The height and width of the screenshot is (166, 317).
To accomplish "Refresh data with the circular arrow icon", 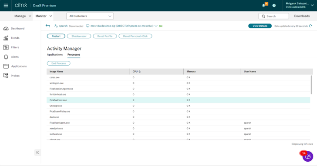I will point(310,26).
